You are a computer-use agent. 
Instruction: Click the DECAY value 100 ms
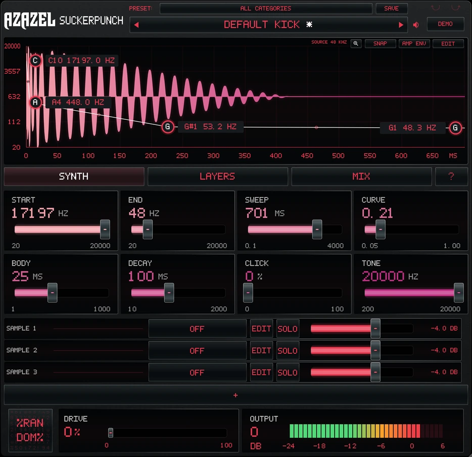tap(148, 276)
